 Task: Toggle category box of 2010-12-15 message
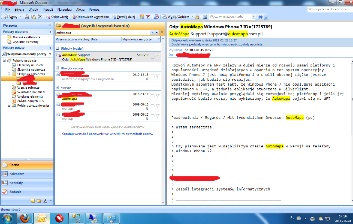(x=152, y=77)
